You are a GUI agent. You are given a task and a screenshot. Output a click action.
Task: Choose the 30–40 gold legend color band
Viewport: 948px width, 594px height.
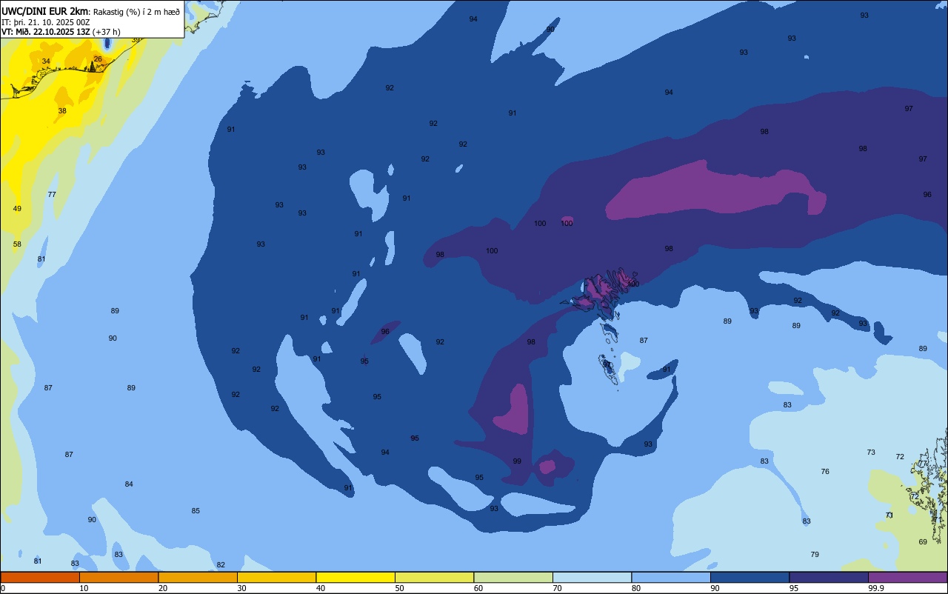(276, 577)
